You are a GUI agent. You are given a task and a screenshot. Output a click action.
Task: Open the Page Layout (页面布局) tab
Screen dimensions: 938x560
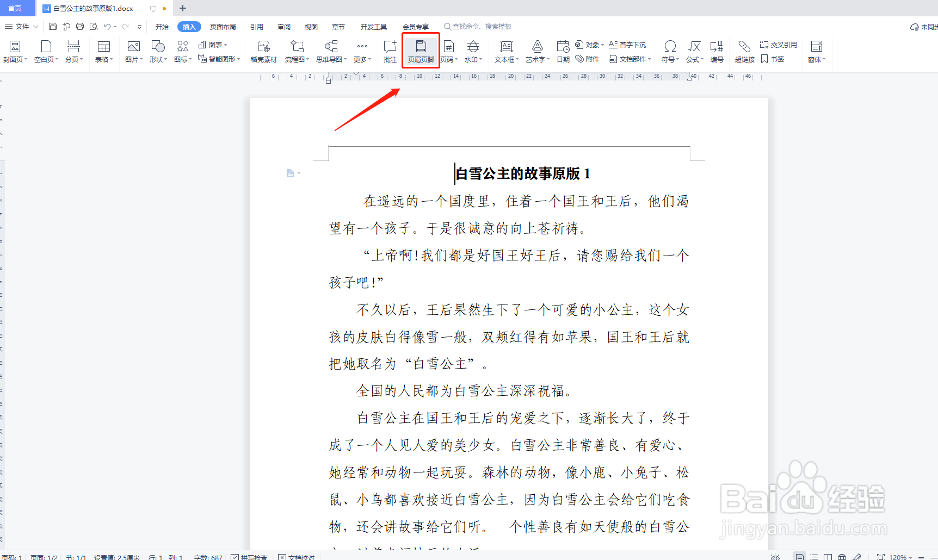coord(223,27)
